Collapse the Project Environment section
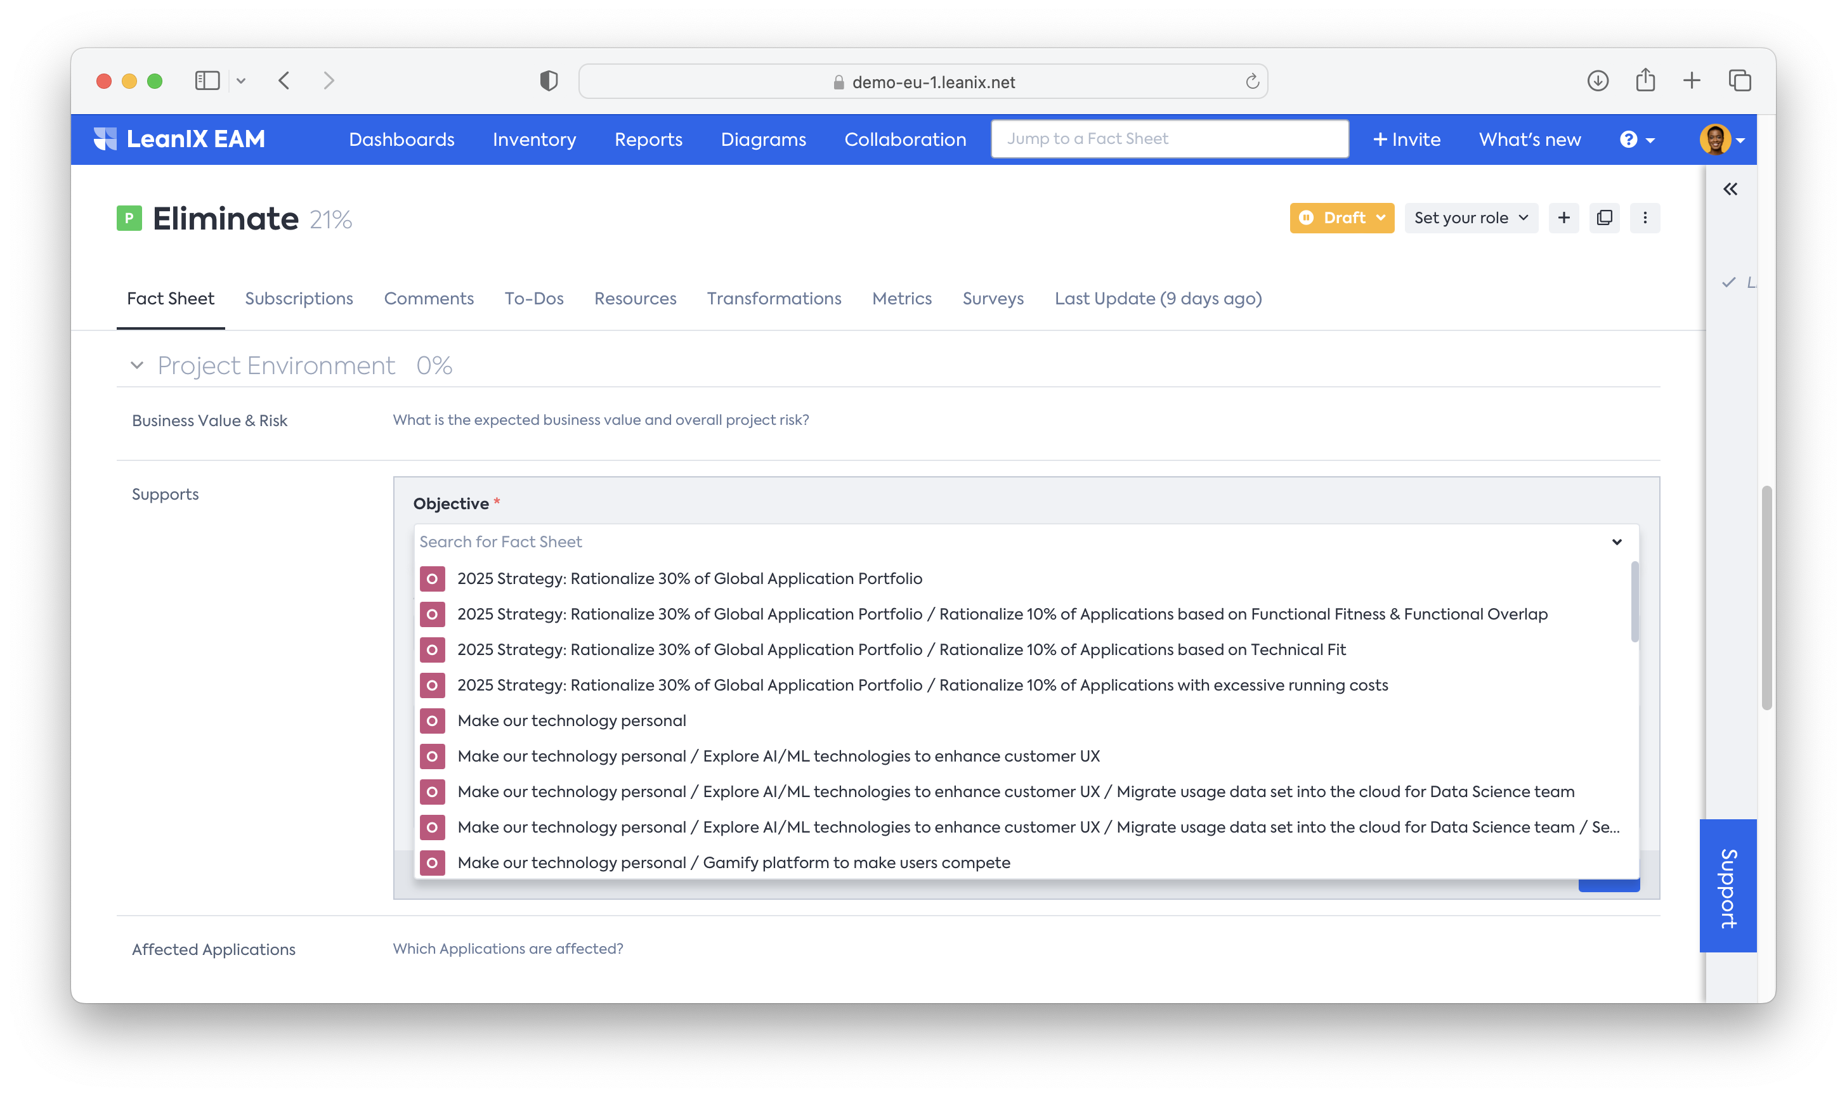Screen dimensions: 1847x1097 (137, 365)
